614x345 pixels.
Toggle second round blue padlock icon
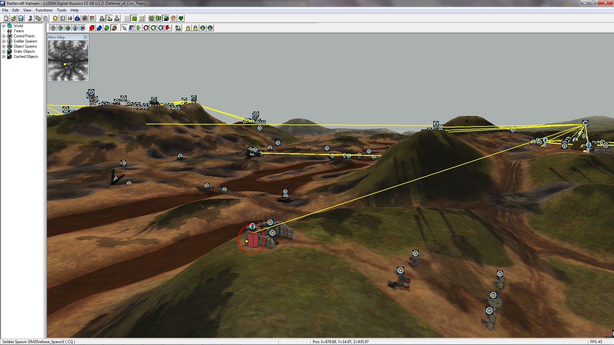[x=210, y=28]
